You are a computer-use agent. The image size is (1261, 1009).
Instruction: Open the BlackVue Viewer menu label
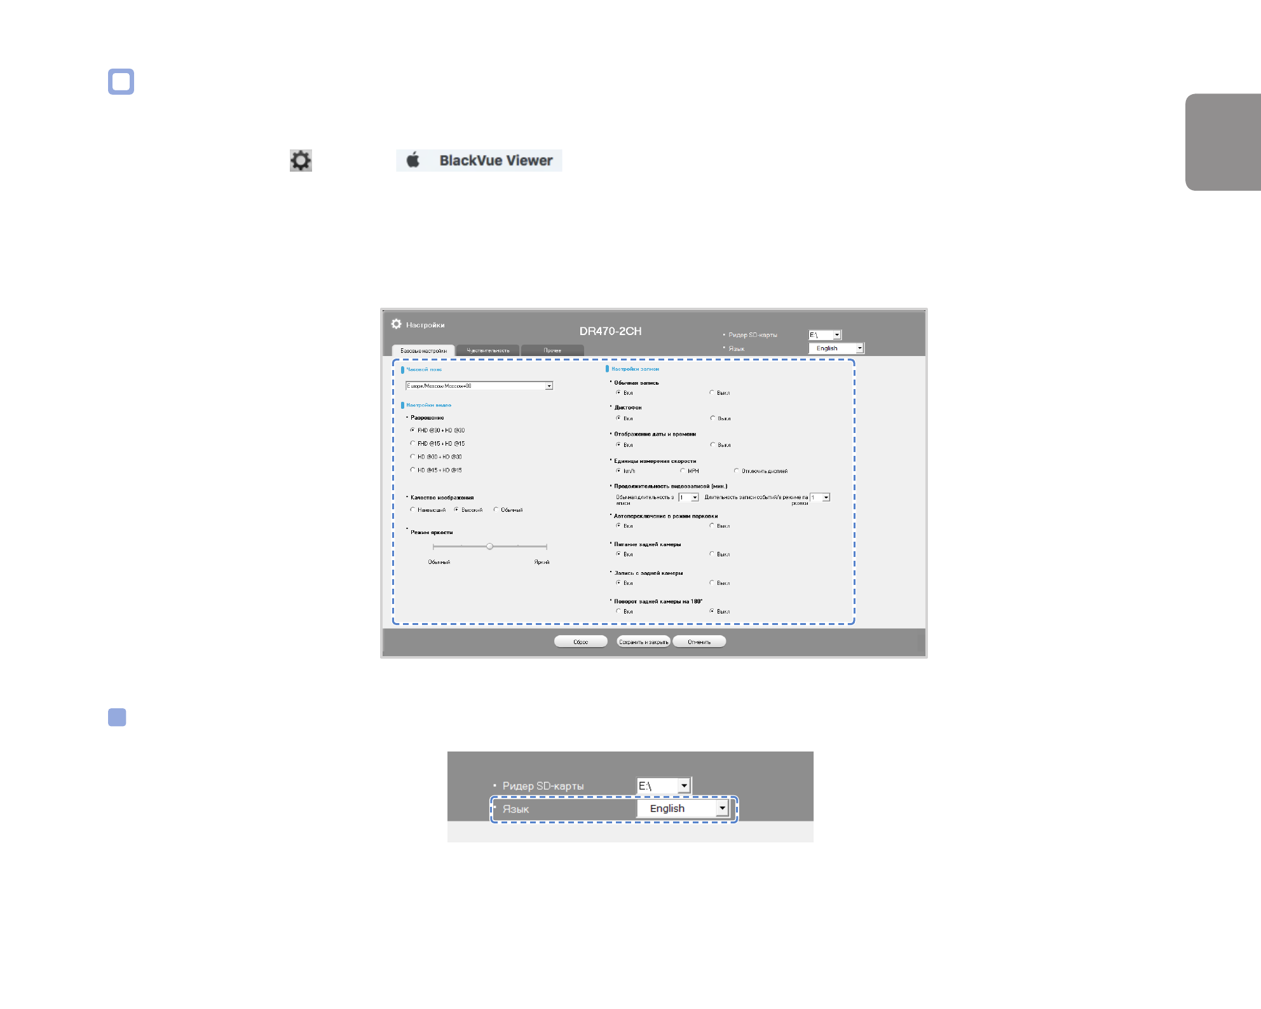(x=496, y=160)
